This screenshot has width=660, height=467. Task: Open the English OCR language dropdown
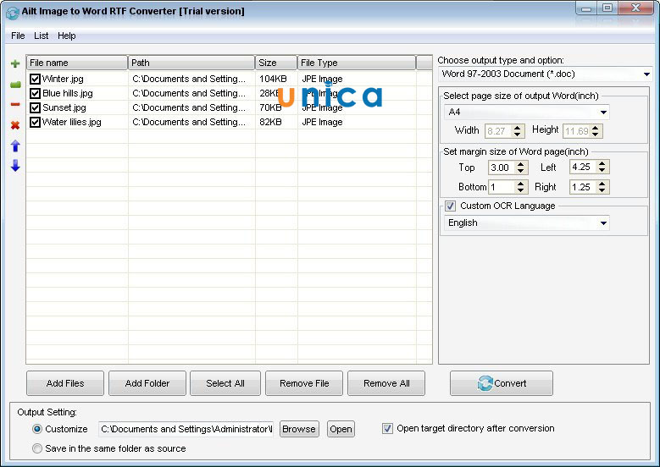pos(603,223)
